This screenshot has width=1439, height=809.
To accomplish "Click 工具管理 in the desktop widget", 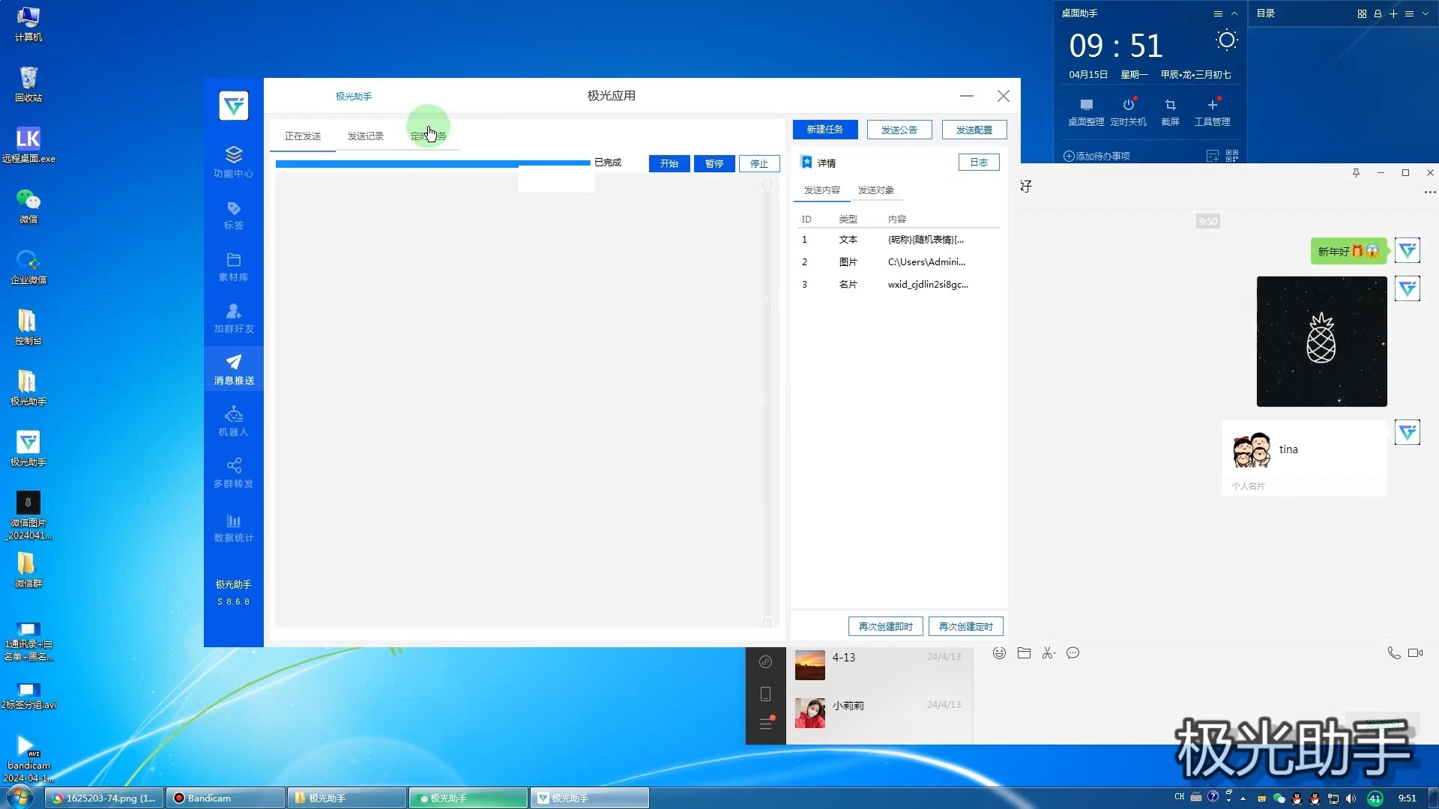I will tap(1212, 112).
